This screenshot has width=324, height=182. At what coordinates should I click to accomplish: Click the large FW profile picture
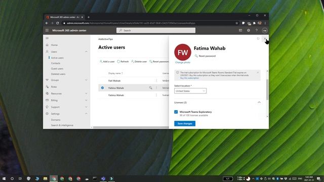[183, 52]
